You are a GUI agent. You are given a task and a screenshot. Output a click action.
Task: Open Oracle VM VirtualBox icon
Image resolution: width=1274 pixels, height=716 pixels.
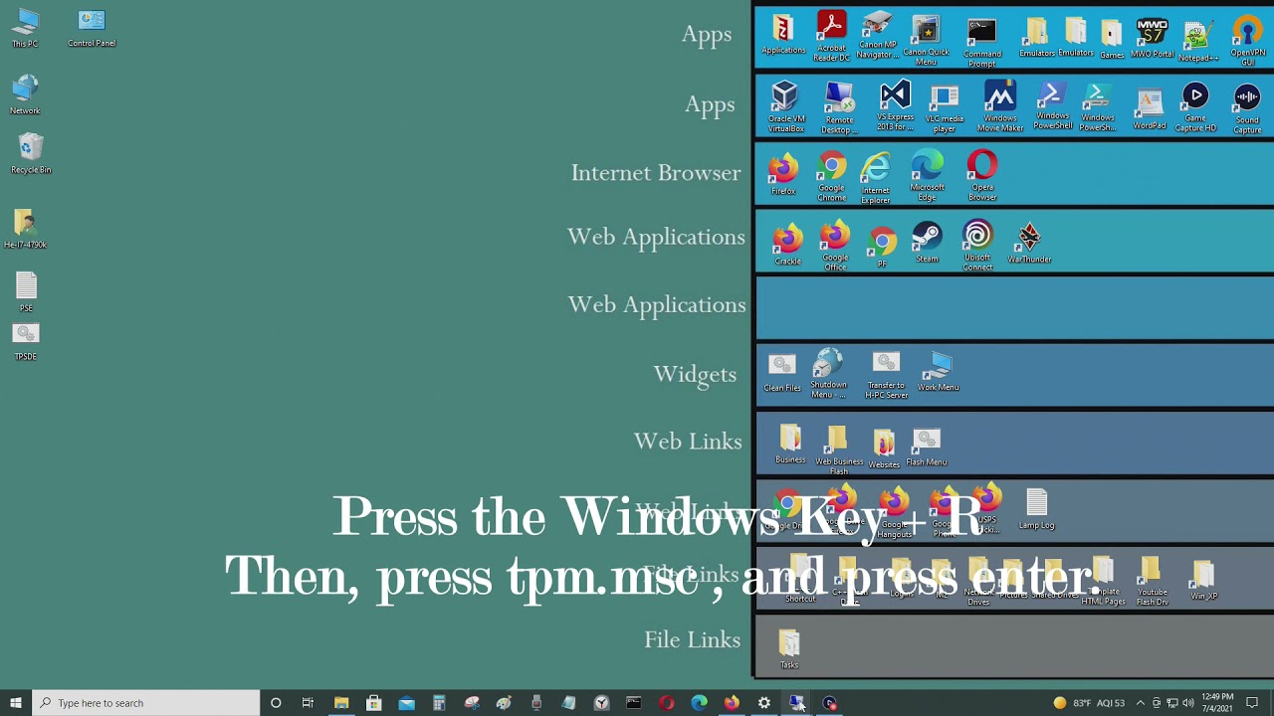point(785,107)
